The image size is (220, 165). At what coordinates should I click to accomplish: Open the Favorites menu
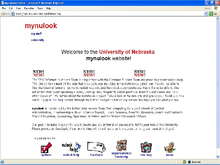point(29,8)
